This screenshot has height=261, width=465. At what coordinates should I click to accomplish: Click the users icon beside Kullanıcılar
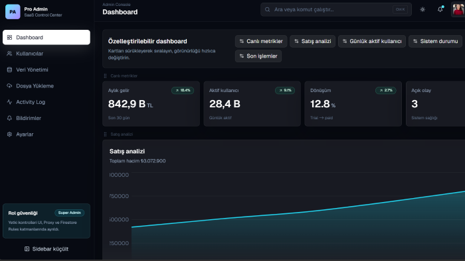click(x=9, y=54)
